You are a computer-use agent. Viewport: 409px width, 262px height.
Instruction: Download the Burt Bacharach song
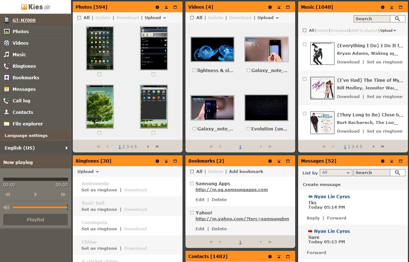(348, 131)
